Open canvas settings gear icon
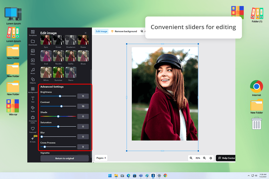 click(211, 158)
